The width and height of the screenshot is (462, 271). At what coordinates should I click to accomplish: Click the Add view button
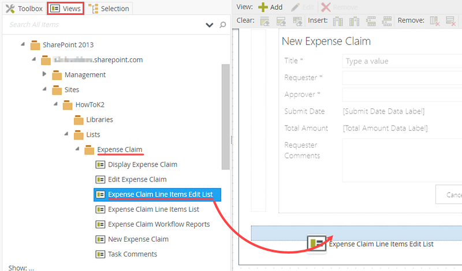pyautogui.click(x=270, y=7)
